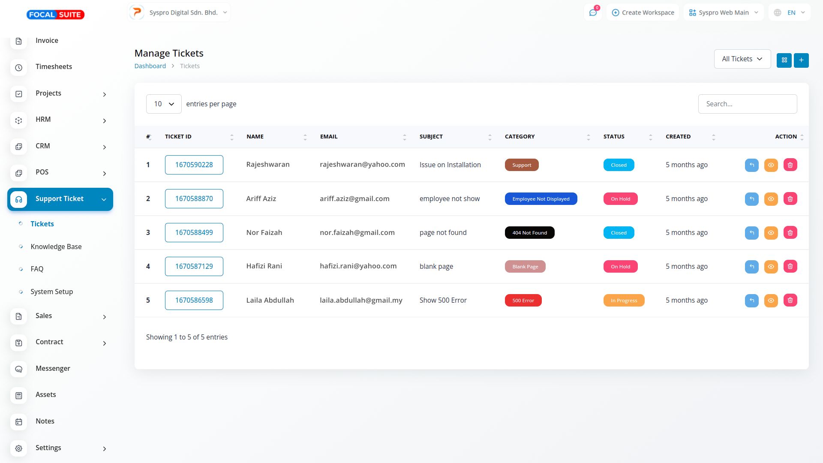Click the Messenger sidebar icon

coord(18,369)
